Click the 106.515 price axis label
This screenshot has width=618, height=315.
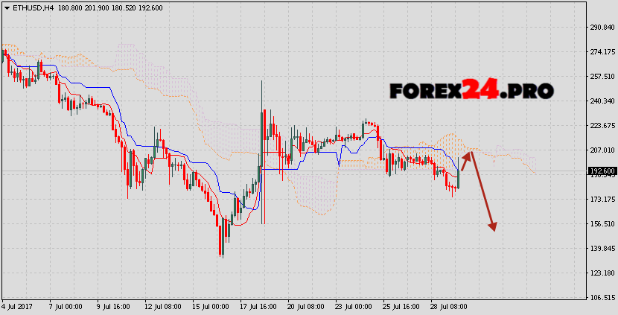tap(600, 297)
